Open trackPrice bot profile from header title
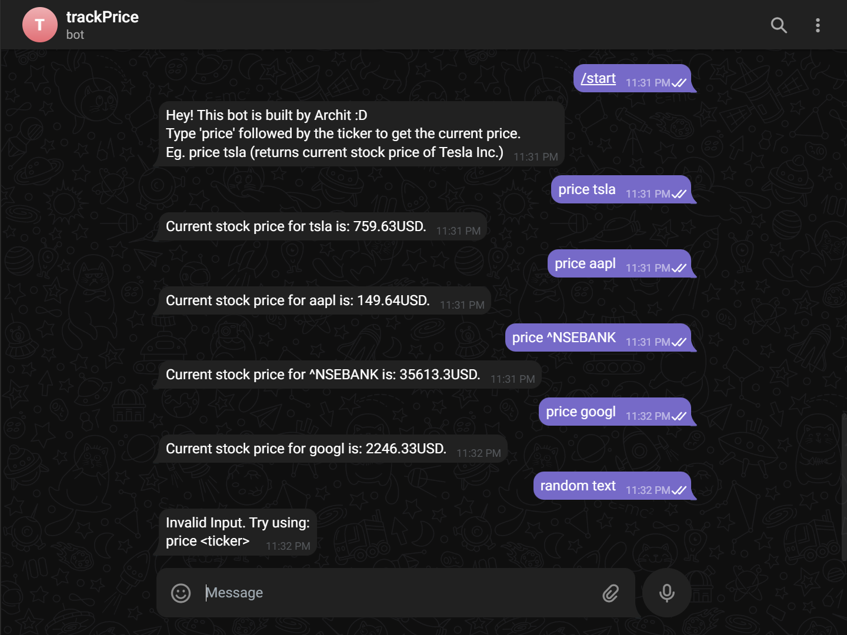847x635 pixels. point(102,17)
